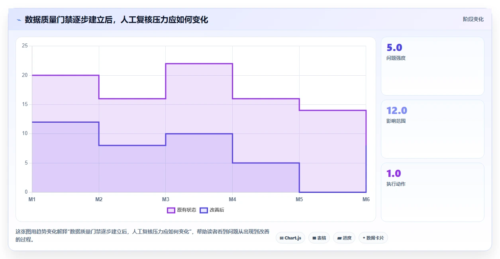Select the 进度 tag chip
Screen dimensions: 500x259
coord(344,238)
